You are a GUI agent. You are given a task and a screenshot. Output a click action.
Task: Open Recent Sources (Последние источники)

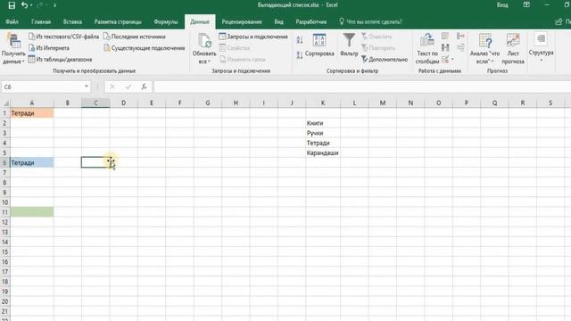coord(135,37)
